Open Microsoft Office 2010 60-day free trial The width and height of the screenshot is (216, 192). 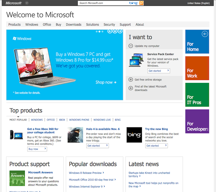[92, 180]
